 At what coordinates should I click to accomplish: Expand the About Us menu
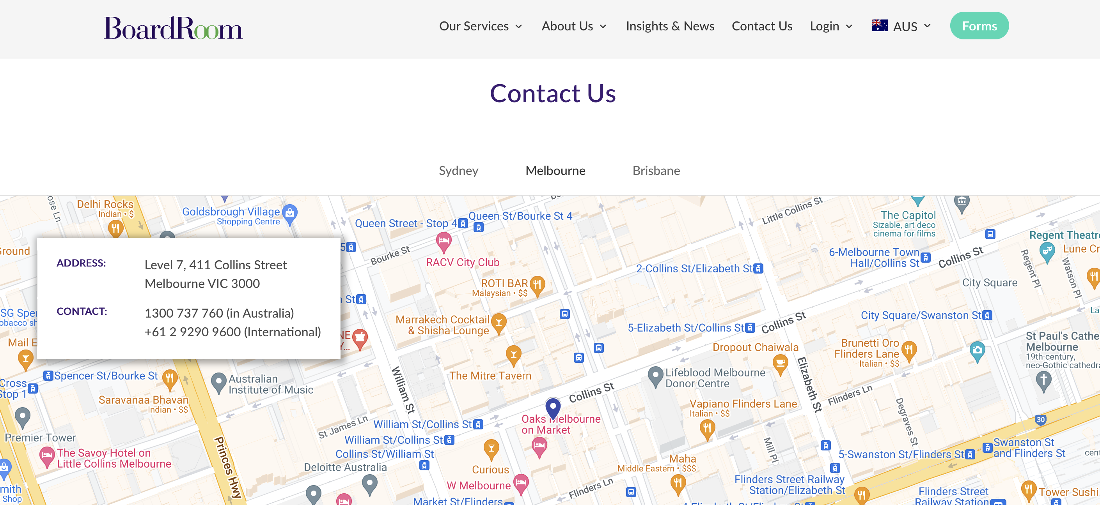pos(574,26)
